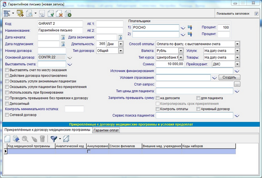Click lookup checkmark for Тип цены для пациента
This screenshot has height=178, width=262.
click(x=237, y=91)
